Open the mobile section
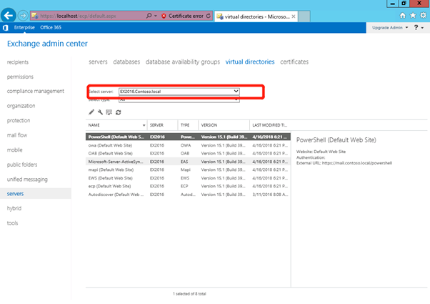Screen dimensions: 430x304 [x=15, y=150]
